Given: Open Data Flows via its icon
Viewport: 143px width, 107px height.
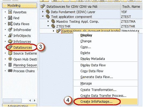Looking at the screenshot, I should (x=10, y=24).
